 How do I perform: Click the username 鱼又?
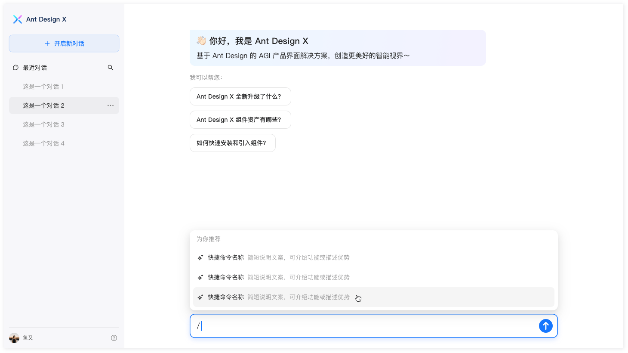pyautogui.click(x=28, y=338)
